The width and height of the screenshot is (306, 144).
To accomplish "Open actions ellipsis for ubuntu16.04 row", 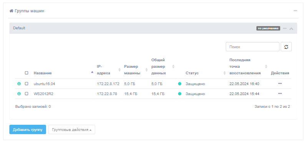I will coord(280,84).
